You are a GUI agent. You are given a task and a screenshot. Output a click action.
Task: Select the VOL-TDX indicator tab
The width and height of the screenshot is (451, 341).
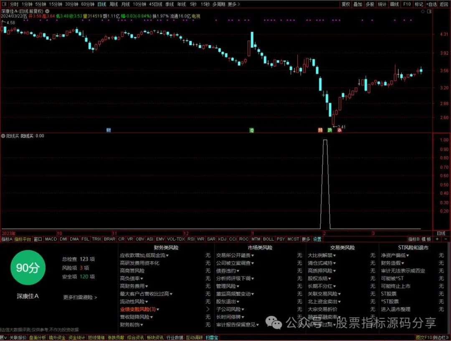tap(176, 239)
